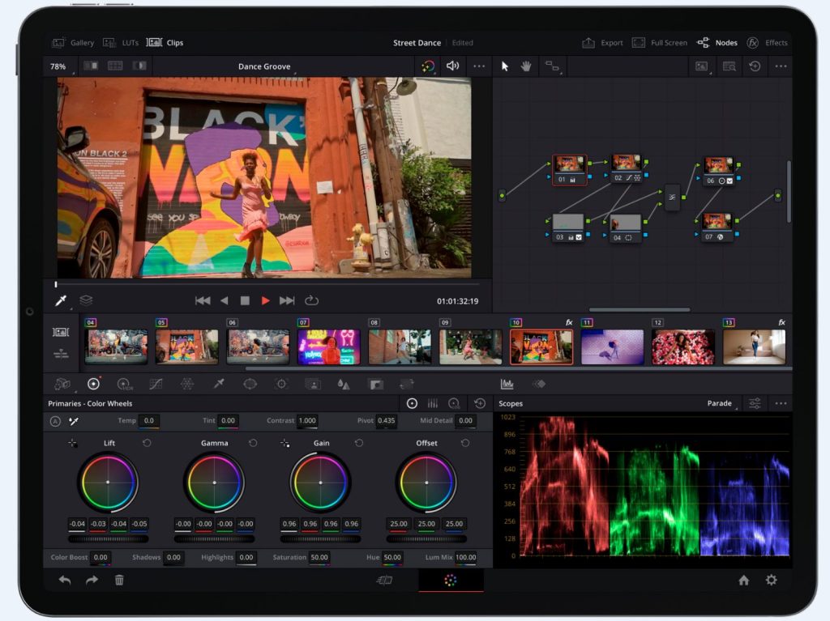Reset the Gamma color wheel

(x=253, y=443)
